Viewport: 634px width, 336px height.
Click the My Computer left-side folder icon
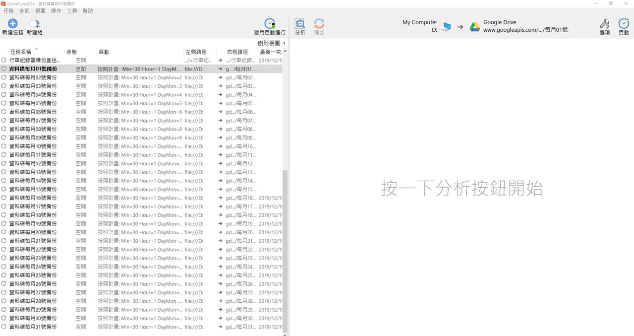[447, 27]
